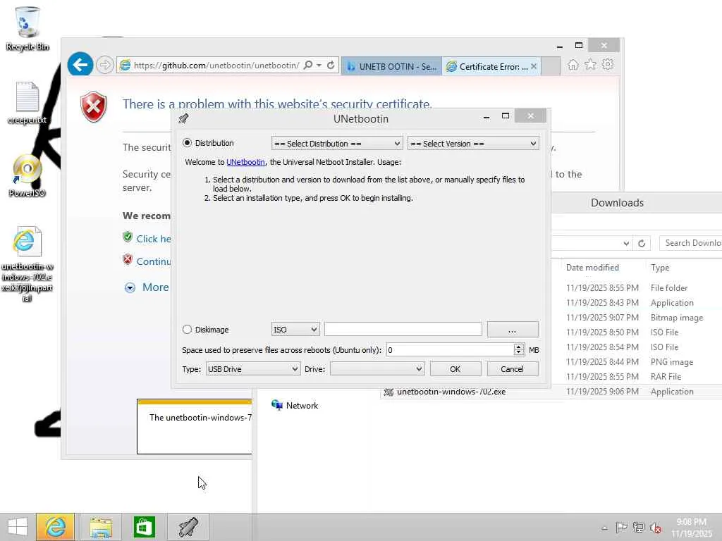Decrease persistence space with down arrow
The height and width of the screenshot is (541, 722).
point(519,354)
